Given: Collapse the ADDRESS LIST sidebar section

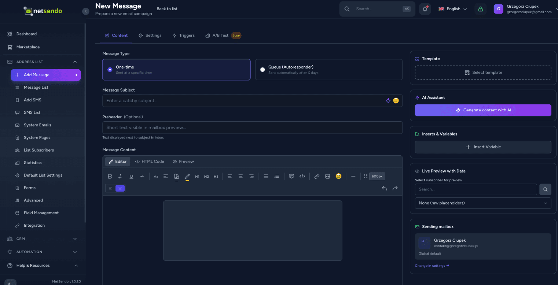Looking at the screenshot, I should click(42, 62).
